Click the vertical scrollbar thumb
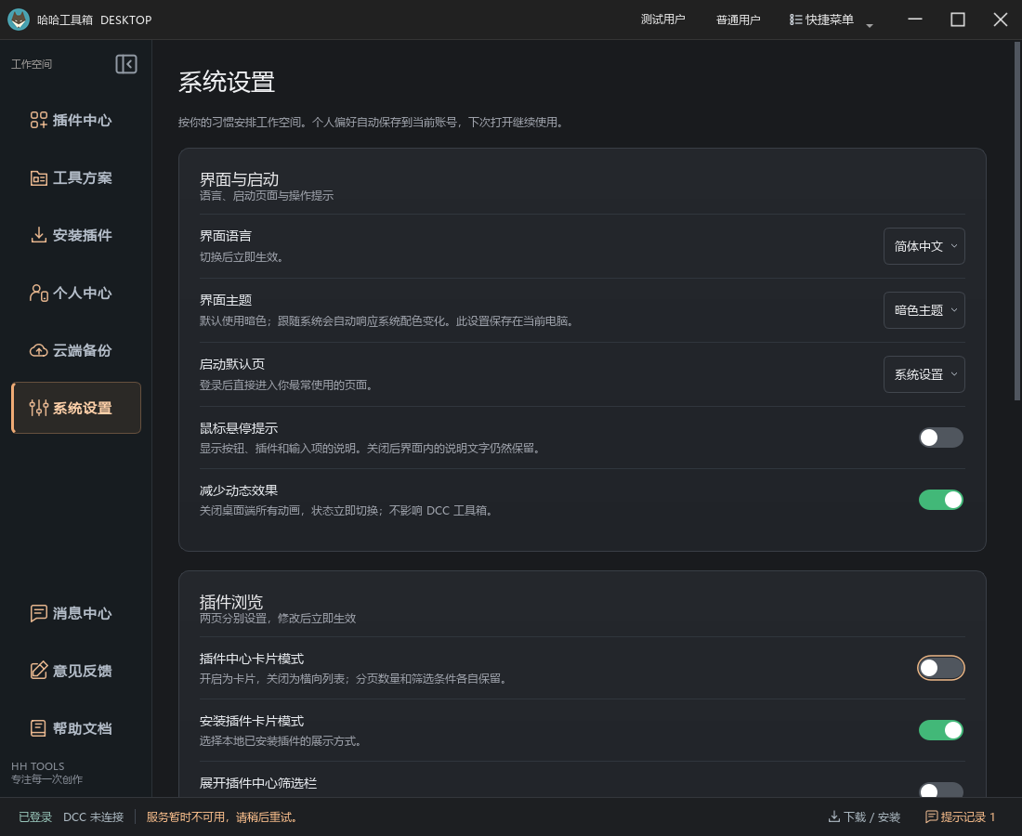1022x836 pixels. pos(1017,221)
